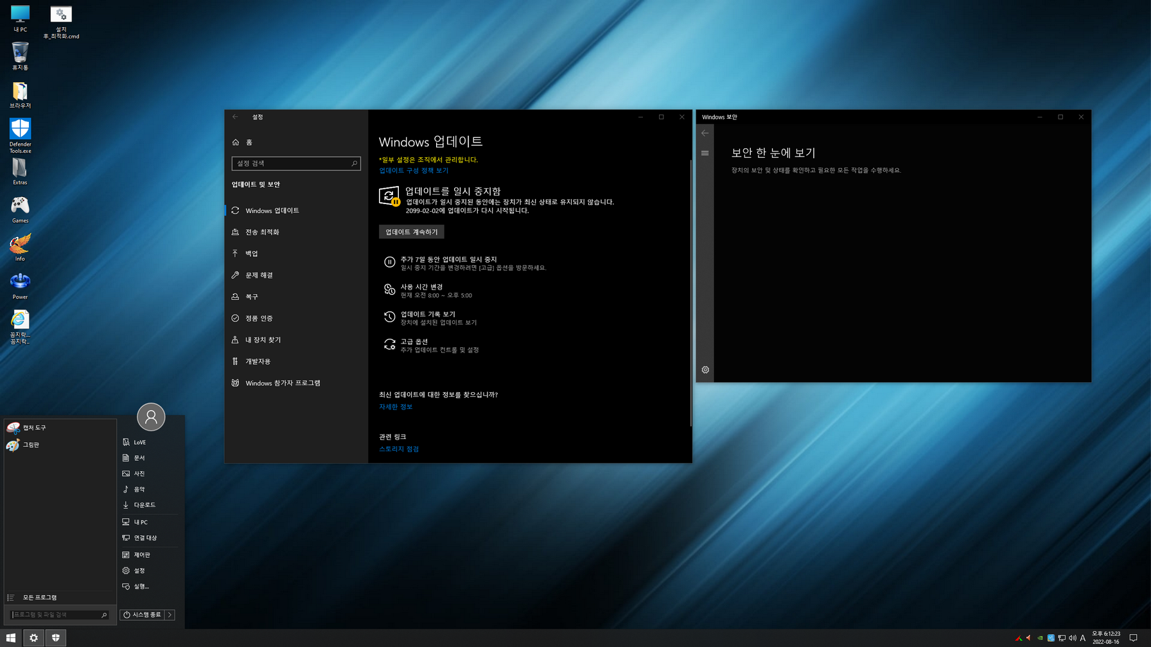Expand 모든 프로그램 in Start menu

(x=60, y=598)
